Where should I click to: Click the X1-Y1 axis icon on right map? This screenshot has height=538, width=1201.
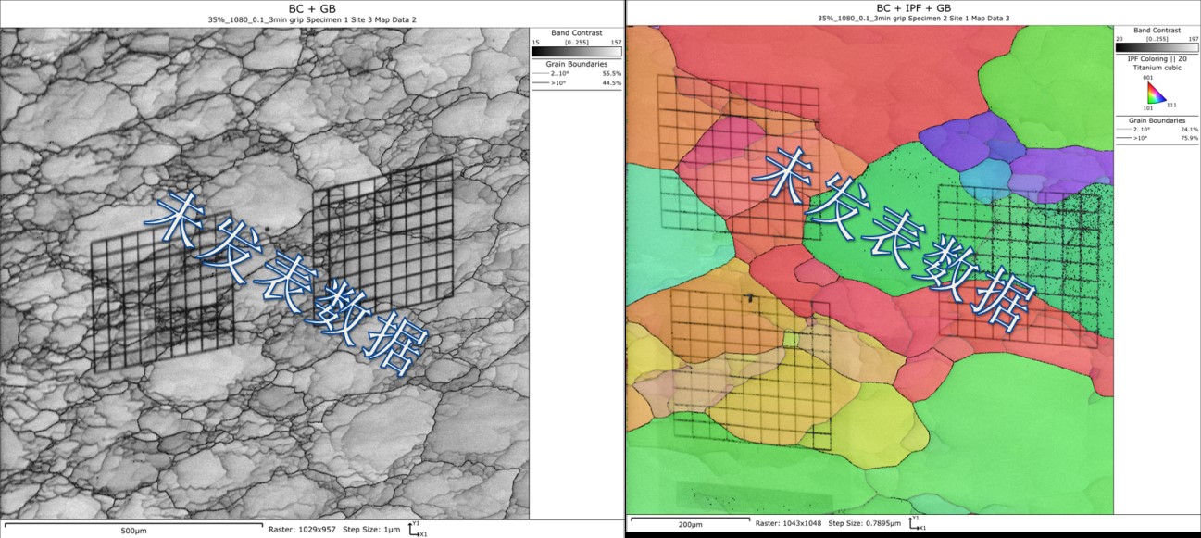pos(916,524)
